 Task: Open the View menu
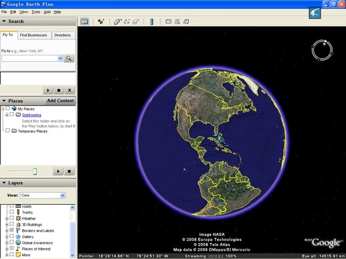[23, 12]
